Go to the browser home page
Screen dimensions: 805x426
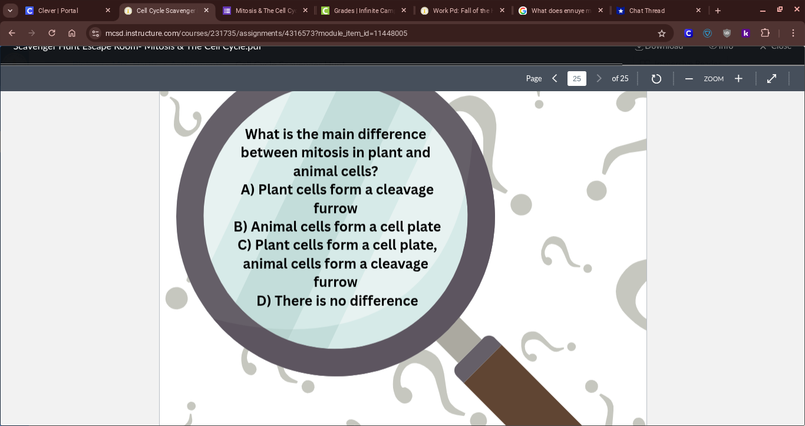tap(72, 34)
